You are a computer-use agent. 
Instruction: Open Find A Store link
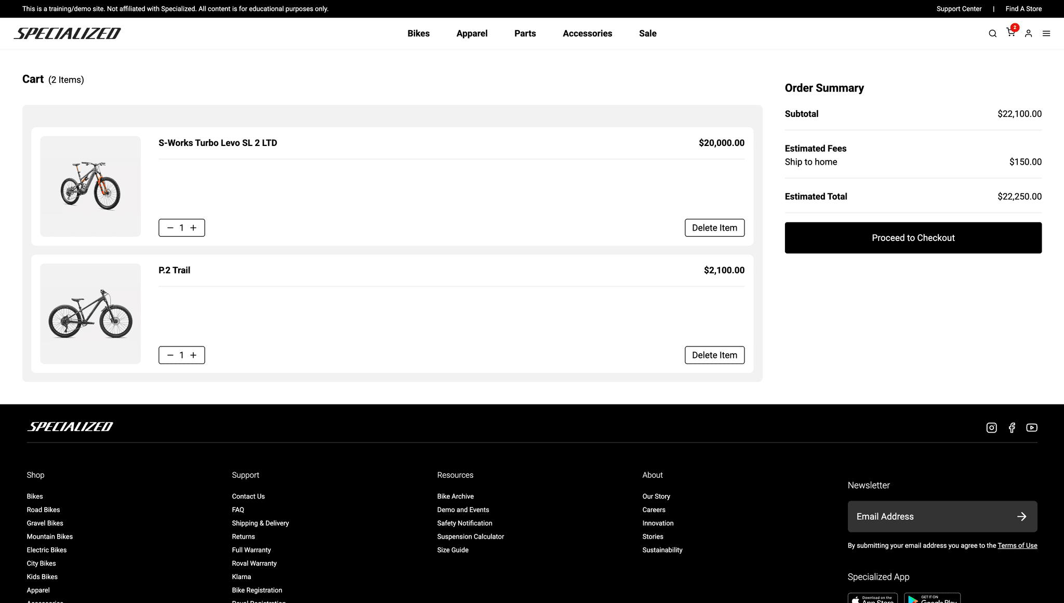click(1023, 9)
